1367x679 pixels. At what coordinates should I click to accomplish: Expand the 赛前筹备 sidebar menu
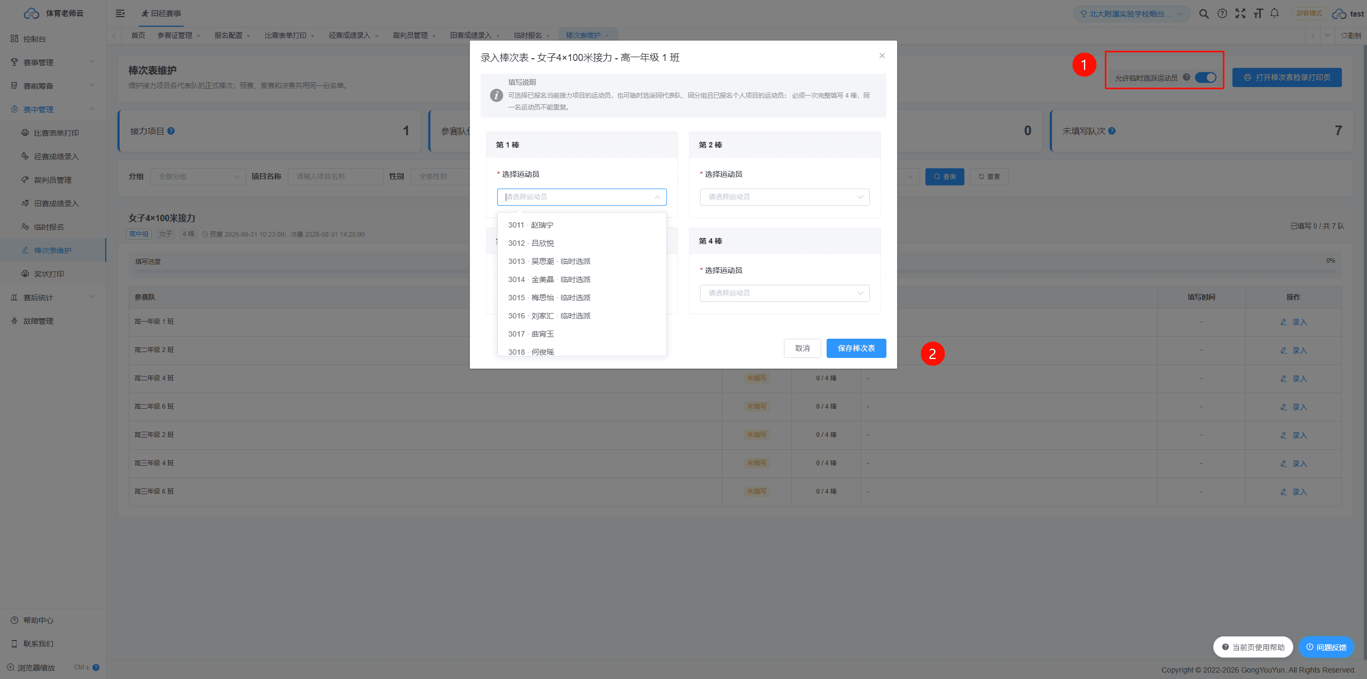(53, 85)
